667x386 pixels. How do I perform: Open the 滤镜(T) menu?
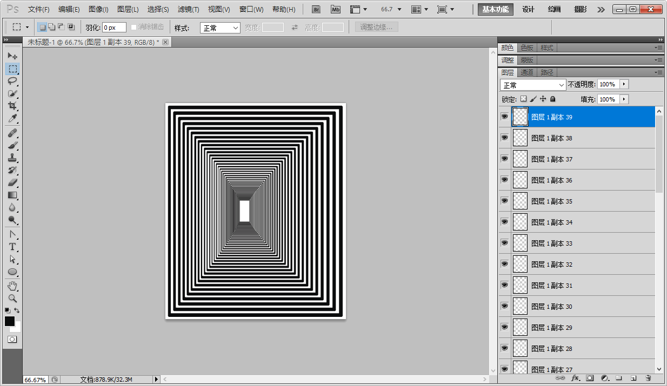pyautogui.click(x=188, y=9)
